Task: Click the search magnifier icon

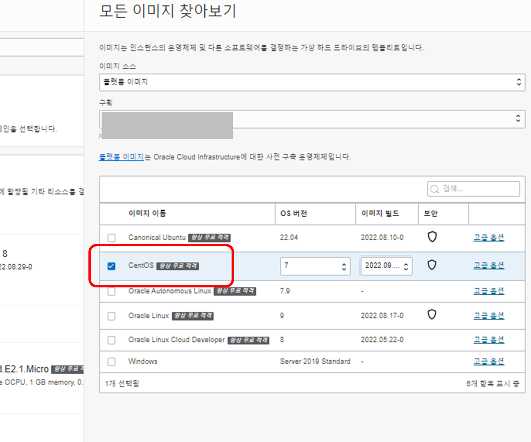Action: click(434, 189)
